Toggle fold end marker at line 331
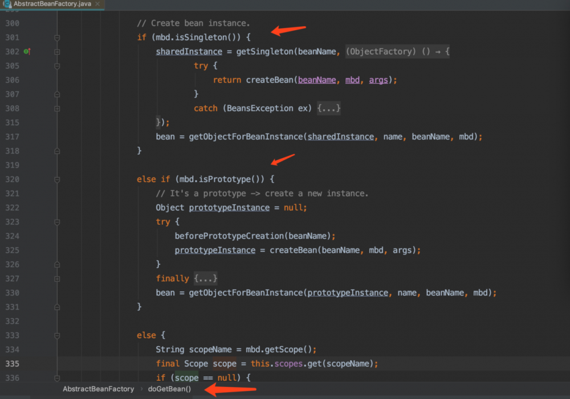The width and height of the screenshot is (570, 399). (57, 307)
